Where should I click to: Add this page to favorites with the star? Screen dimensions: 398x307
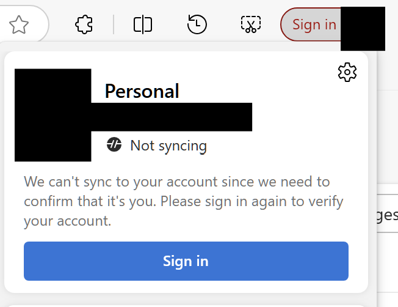[x=19, y=24]
